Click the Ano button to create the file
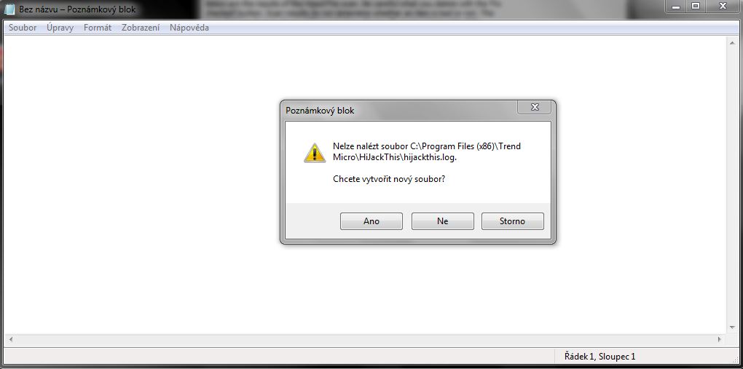 point(371,221)
